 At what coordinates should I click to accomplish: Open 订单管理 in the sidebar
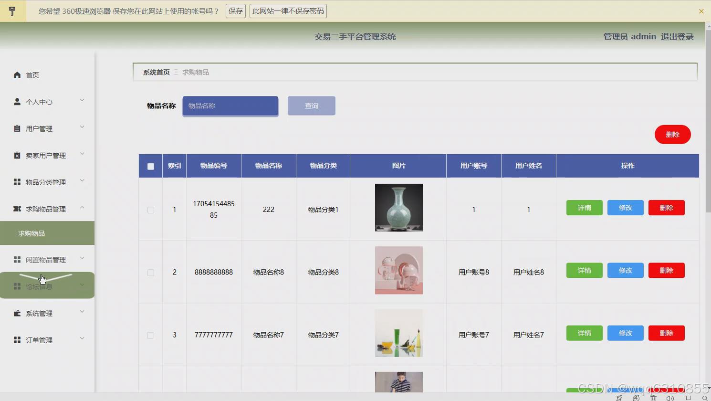[x=47, y=340]
